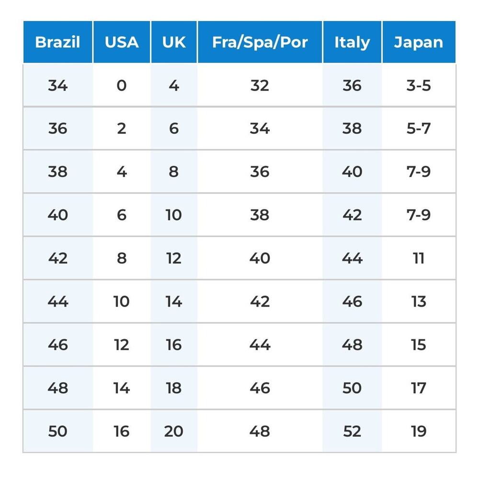Click UK size 4 cell
This screenshot has height=479, width=479.
(x=174, y=86)
